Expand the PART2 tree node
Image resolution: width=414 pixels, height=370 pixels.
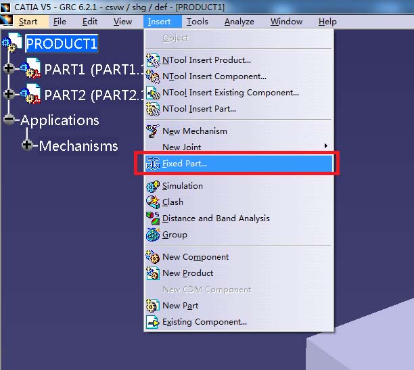click(x=9, y=94)
